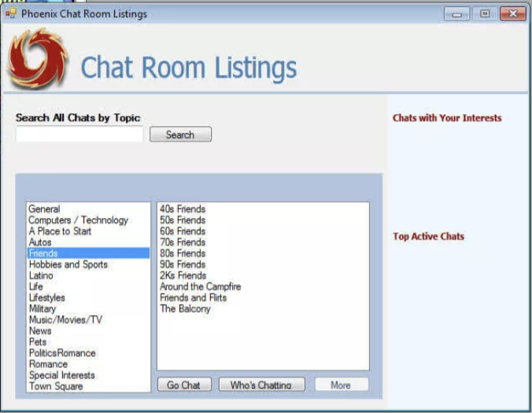Choose Around the Campfire room
This screenshot has height=413, width=532.
[x=263, y=286]
